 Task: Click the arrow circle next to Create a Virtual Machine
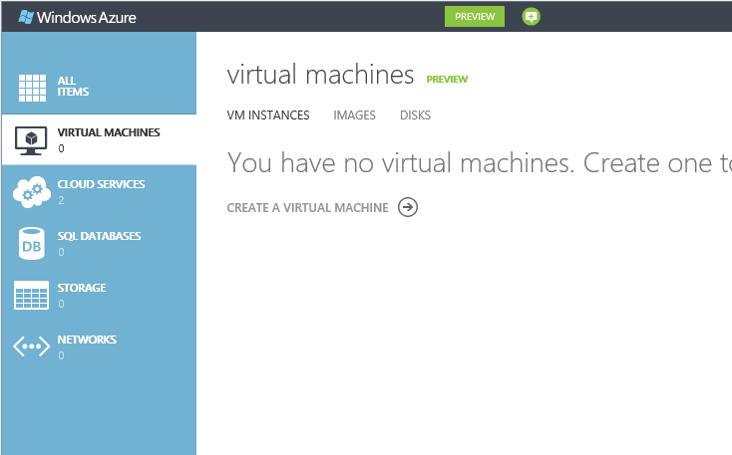[x=408, y=207]
